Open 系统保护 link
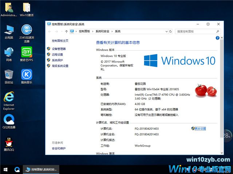The height and width of the screenshot is (174, 233). click(x=58, y=60)
